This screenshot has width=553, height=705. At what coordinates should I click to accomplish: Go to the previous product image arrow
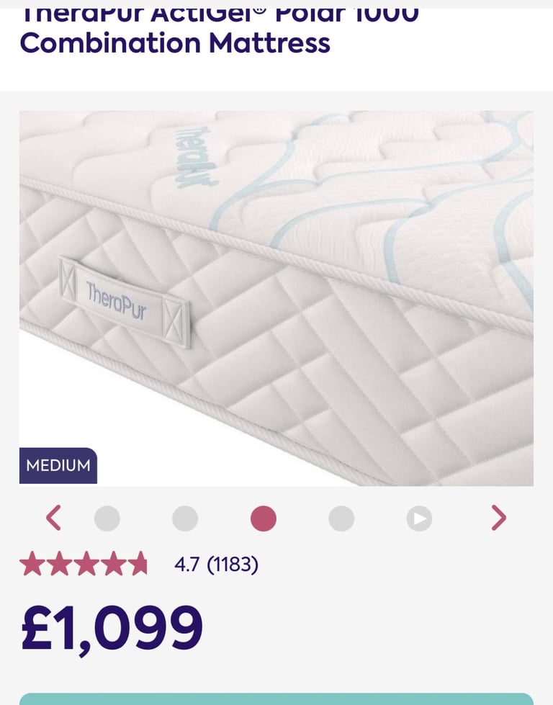[x=53, y=518]
